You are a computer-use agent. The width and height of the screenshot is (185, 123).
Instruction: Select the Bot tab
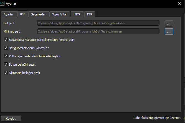tap(22, 14)
